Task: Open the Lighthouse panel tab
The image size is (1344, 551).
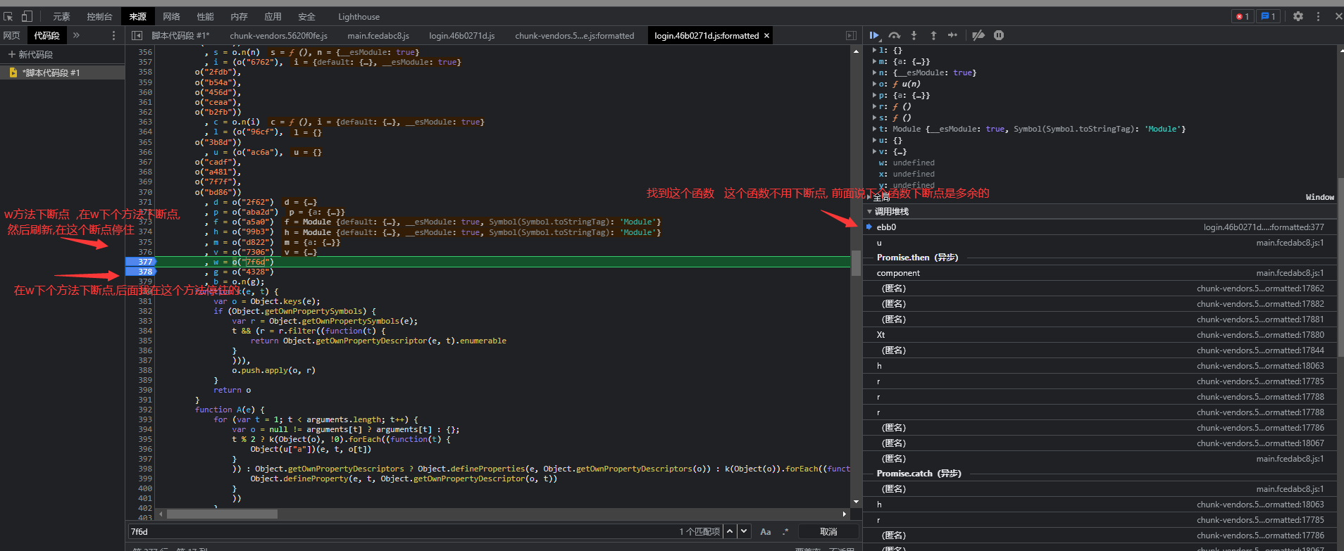Action: pos(359,16)
